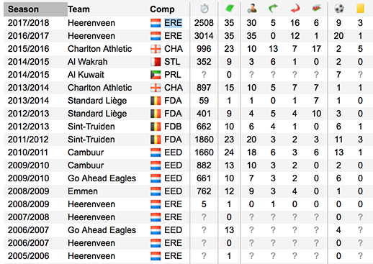Click the Al Wakrah team name

(88, 62)
